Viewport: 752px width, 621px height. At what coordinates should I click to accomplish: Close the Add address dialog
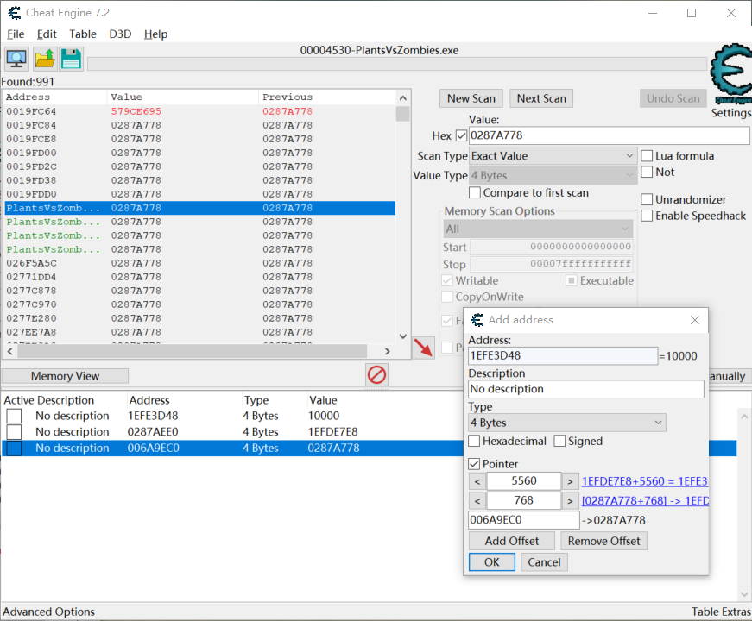(694, 320)
